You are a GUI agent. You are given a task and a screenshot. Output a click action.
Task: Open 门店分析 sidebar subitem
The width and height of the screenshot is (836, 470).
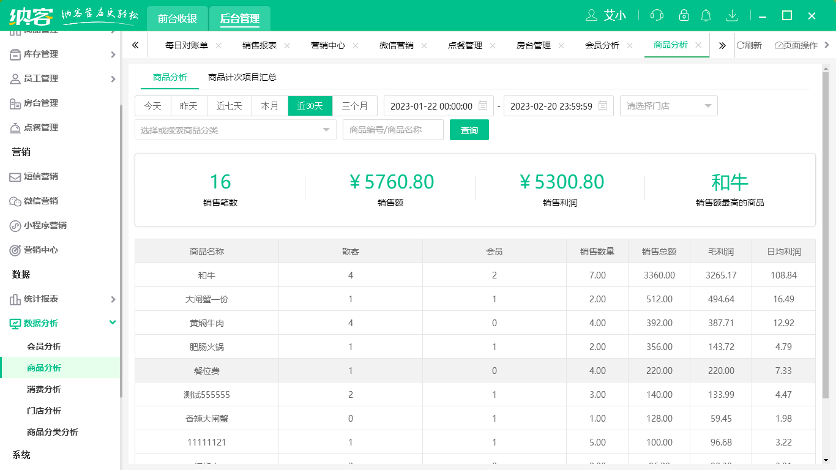44,411
